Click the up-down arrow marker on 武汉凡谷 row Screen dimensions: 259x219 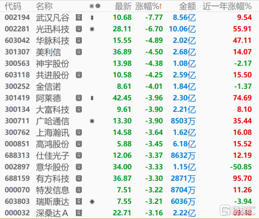click(x=92, y=18)
